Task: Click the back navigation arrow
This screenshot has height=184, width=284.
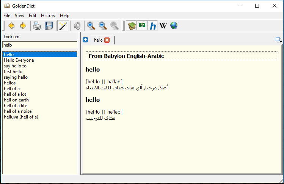Action: click(x=11, y=26)
